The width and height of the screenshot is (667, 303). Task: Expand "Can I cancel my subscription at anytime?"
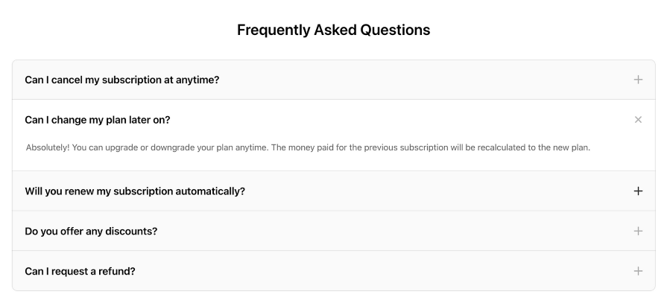point(122,80)
